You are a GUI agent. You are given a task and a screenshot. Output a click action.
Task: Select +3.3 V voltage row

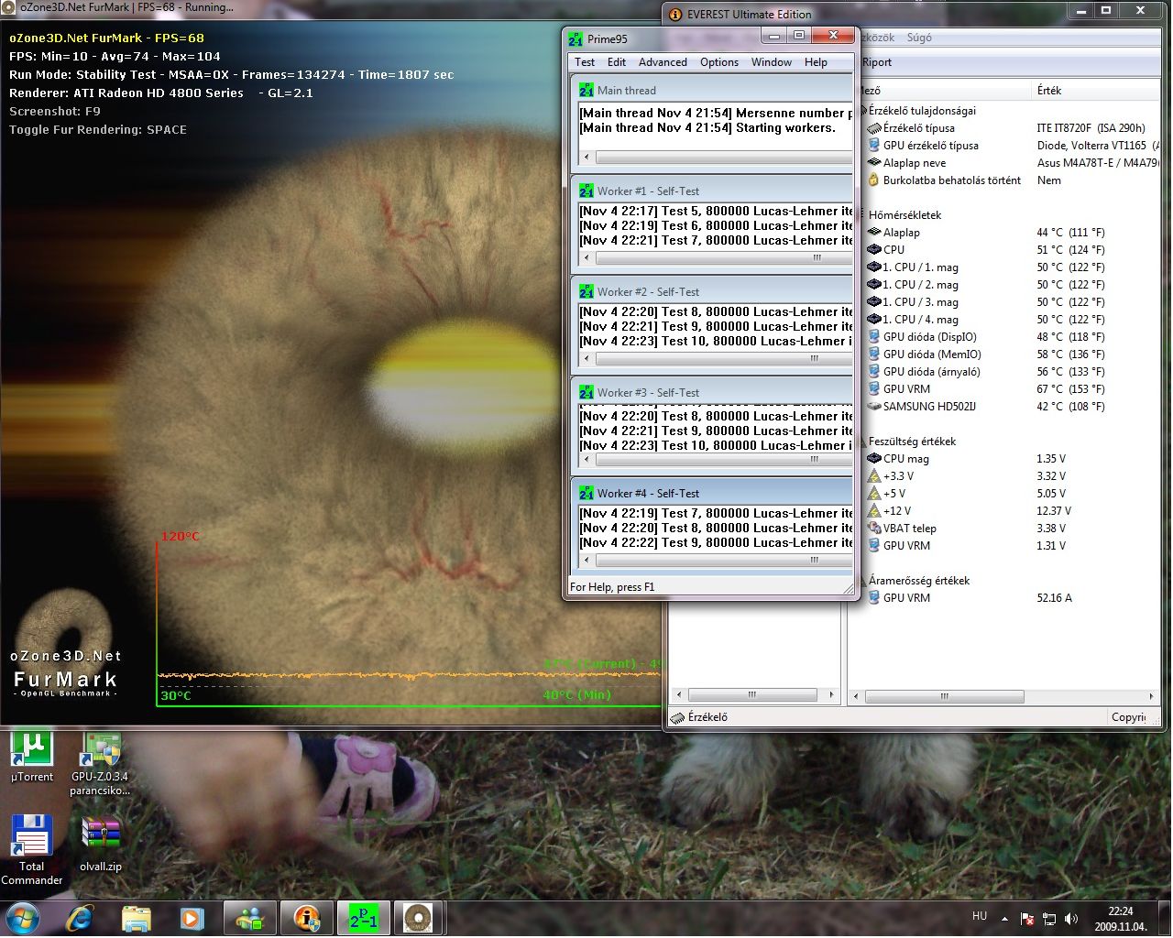tap(1012, 476)
